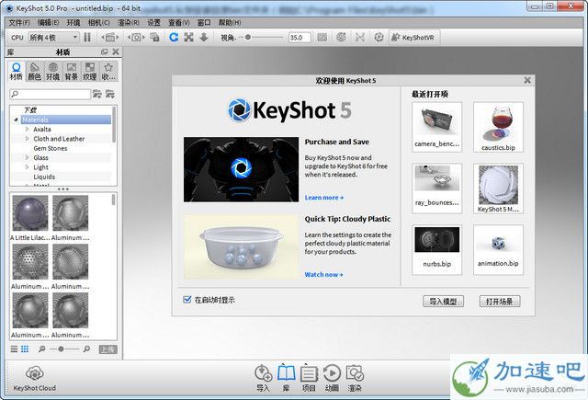Image resolution: width=588 pixels, height=400 pixels.
Task: Click the 导入模型 button
Action: 443,302
